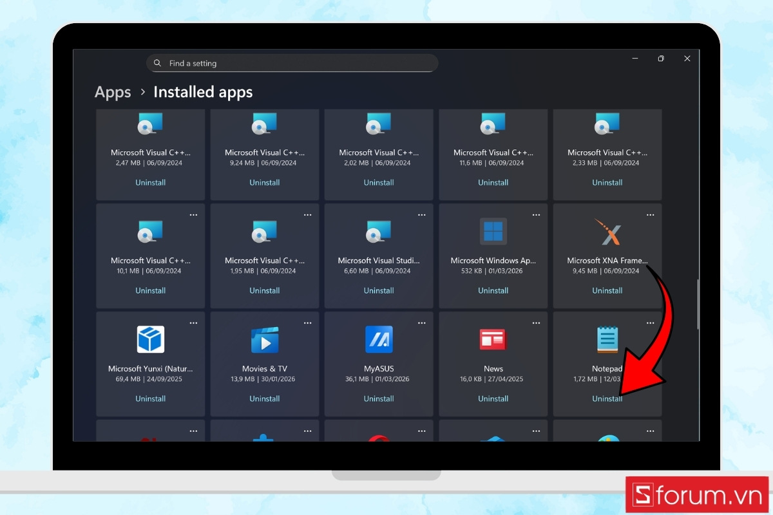Click the 'Microsoft Yunxi (Natur...' app name

point(151,369)
